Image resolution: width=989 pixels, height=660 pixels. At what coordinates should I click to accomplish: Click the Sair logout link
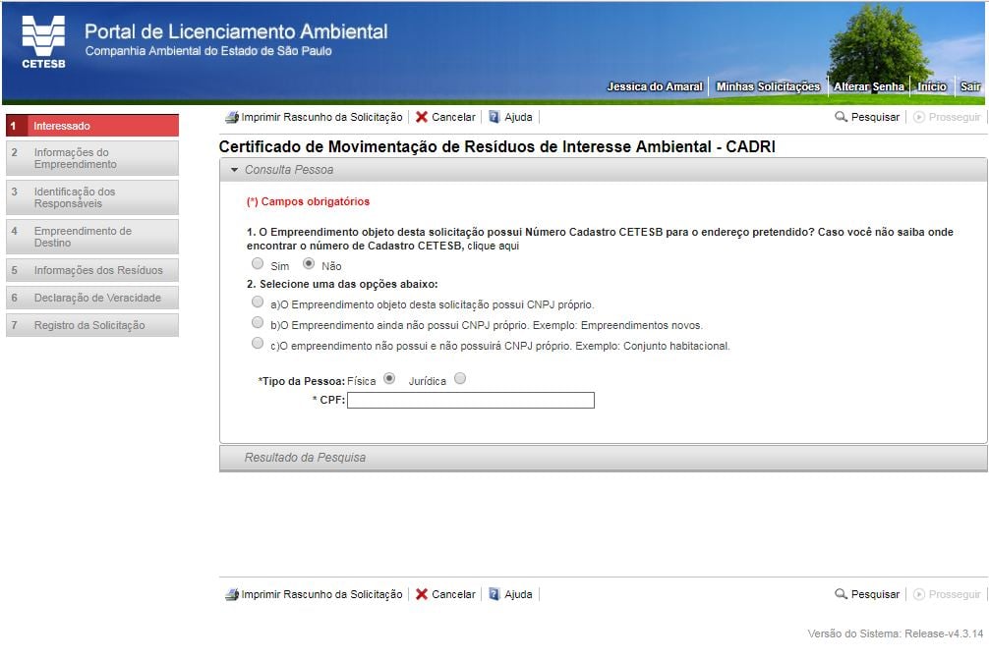point(970,86)
